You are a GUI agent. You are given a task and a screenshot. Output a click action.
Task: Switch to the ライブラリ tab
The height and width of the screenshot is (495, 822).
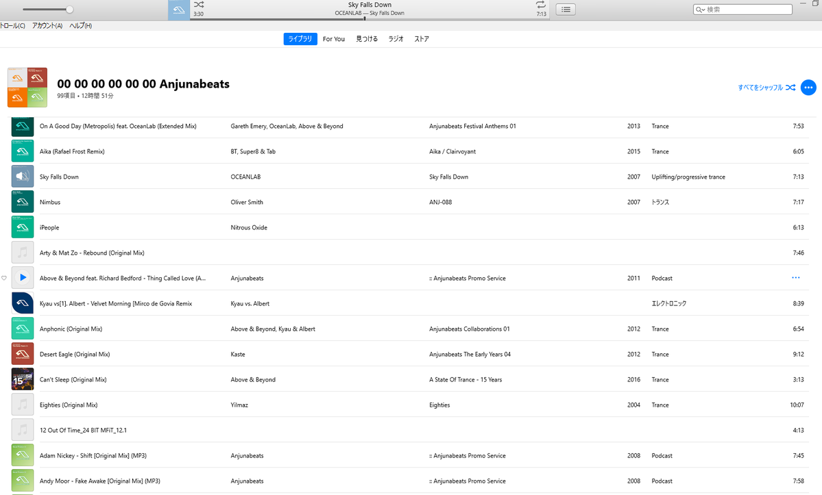point(300,39)
